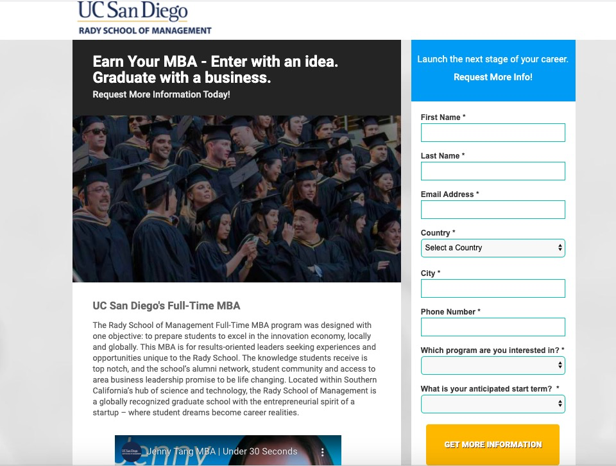The height and width of the screenshot is (466, 616).
Task: Click the First Name input field
Action: (493, 133)
